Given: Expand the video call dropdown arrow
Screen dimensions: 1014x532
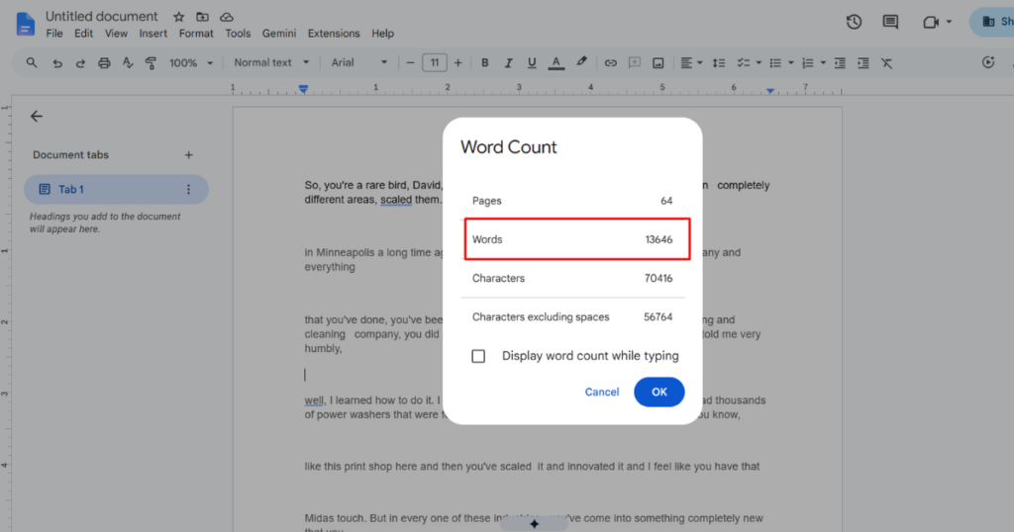Looking at the screenshot, I should click(949, 22).
